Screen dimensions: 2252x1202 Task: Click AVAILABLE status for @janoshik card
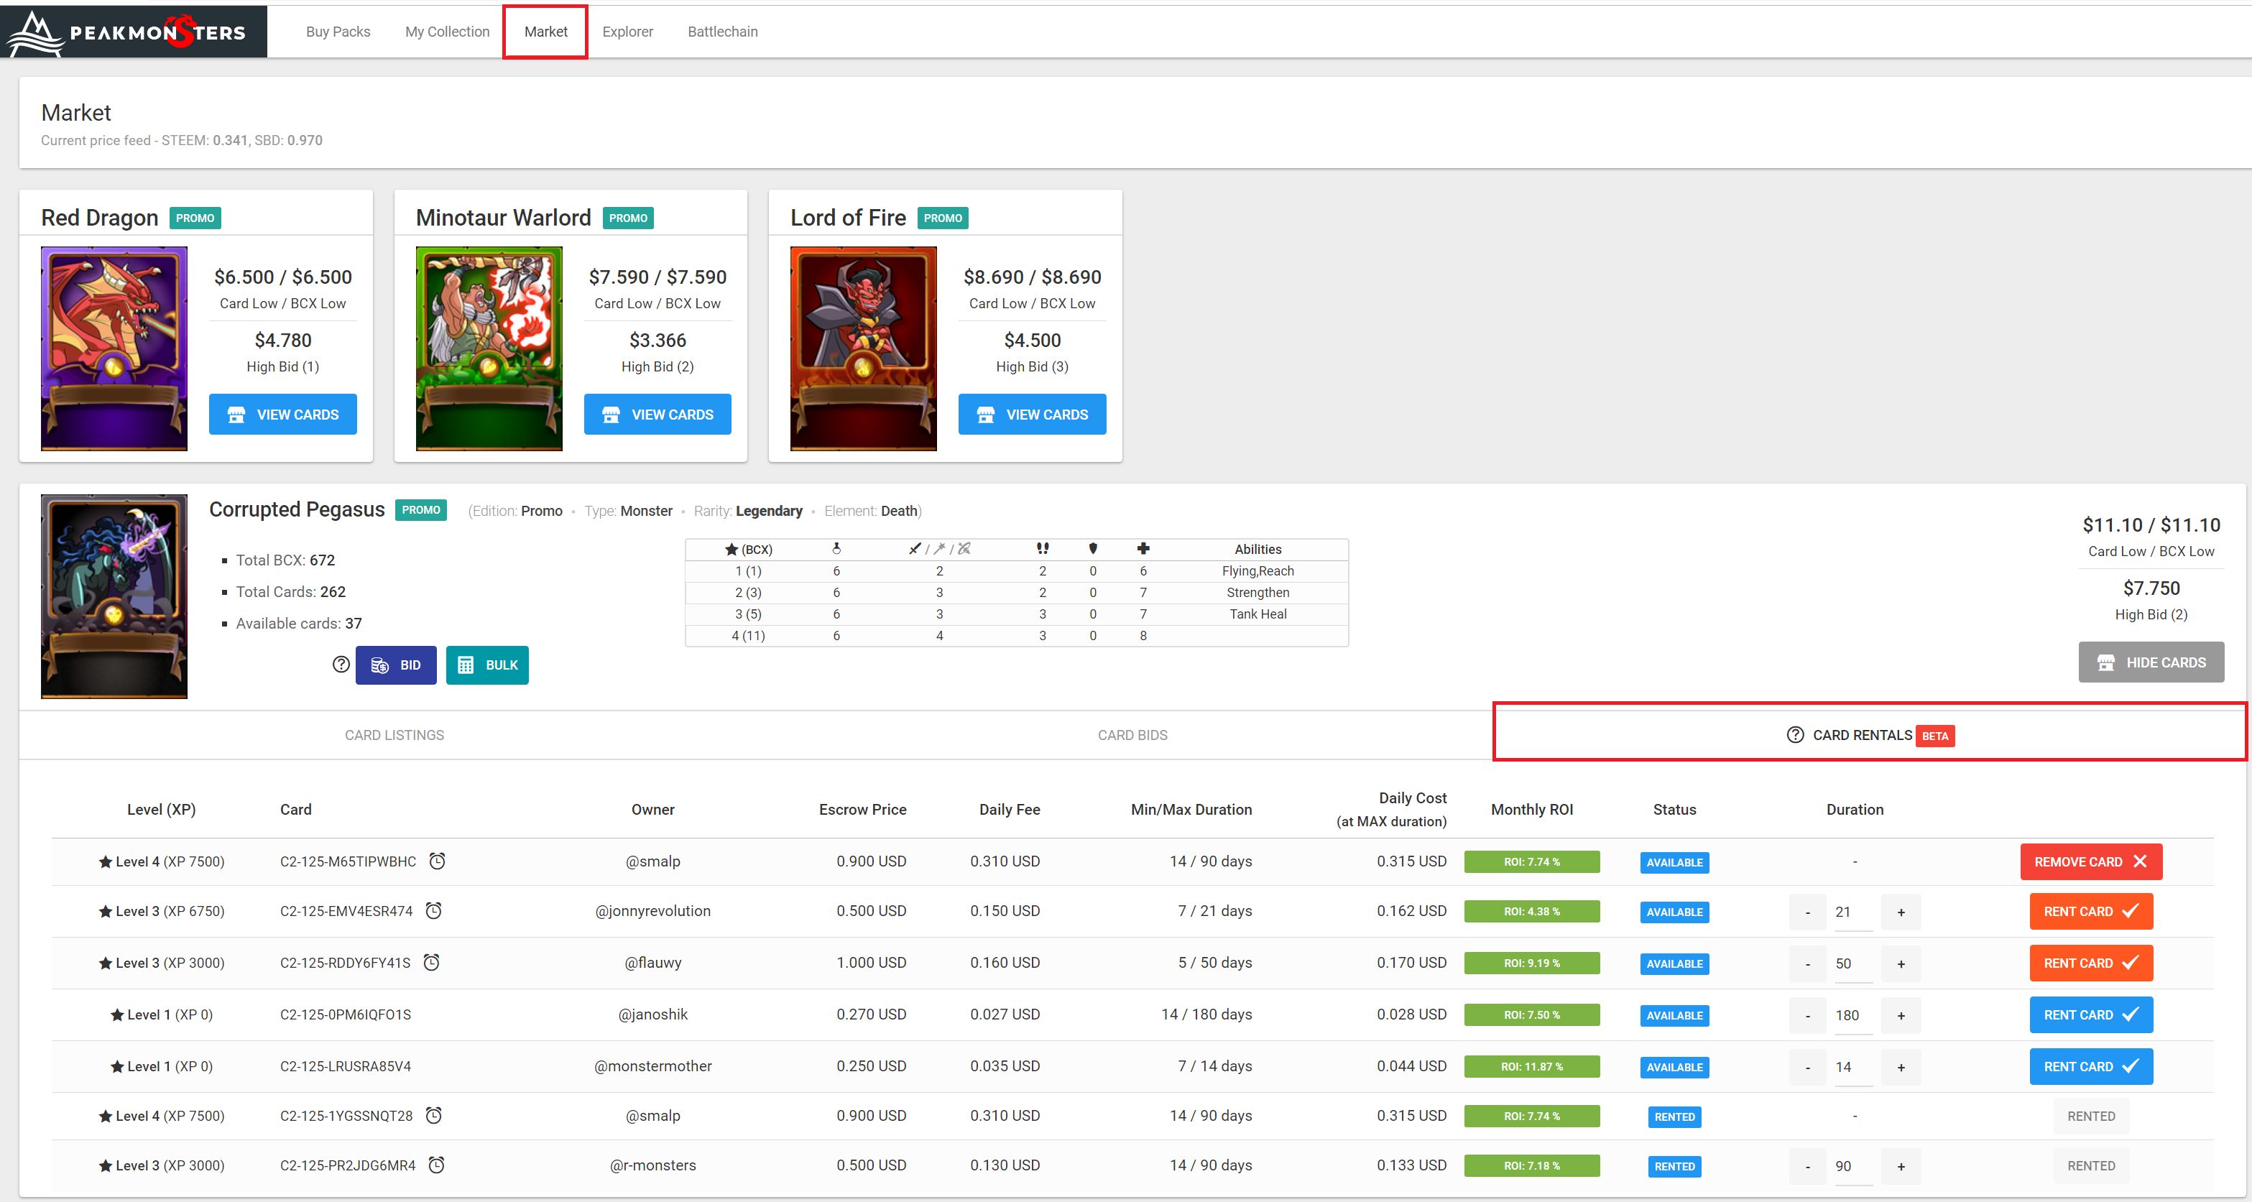[1674, 1015]
